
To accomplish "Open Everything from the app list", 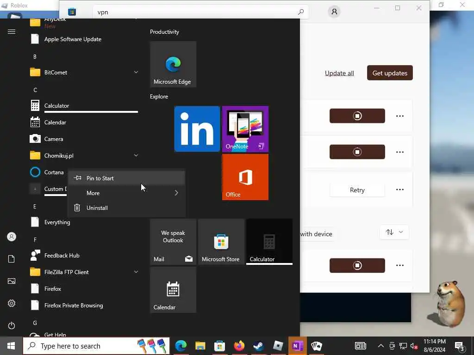I will coord(84,222).
